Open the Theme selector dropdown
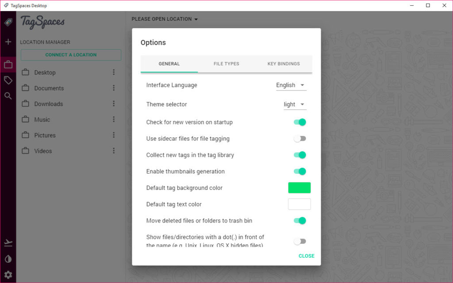The width and height of the screenshot is (453, 283). [x=294, y=104]
